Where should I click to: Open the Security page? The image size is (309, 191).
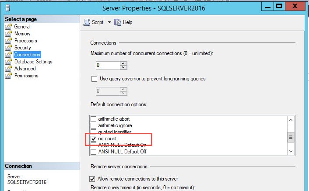tap(22, 48)
